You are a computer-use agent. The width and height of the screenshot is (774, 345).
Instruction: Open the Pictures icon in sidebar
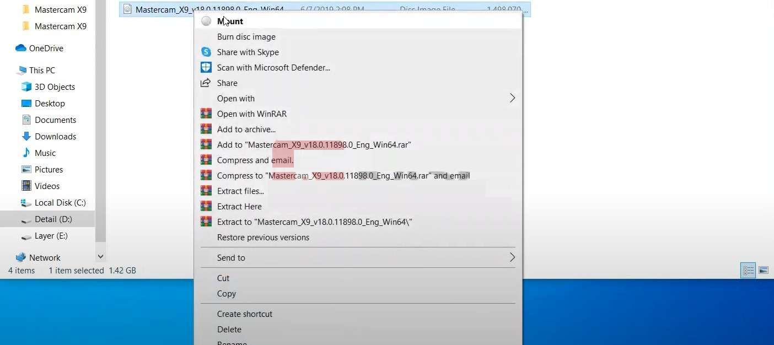pos(26,170)
